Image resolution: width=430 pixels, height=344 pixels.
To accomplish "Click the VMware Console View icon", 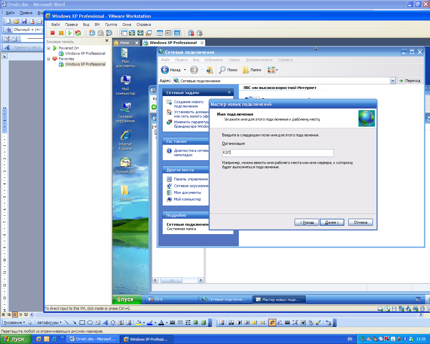I will 177,33.
